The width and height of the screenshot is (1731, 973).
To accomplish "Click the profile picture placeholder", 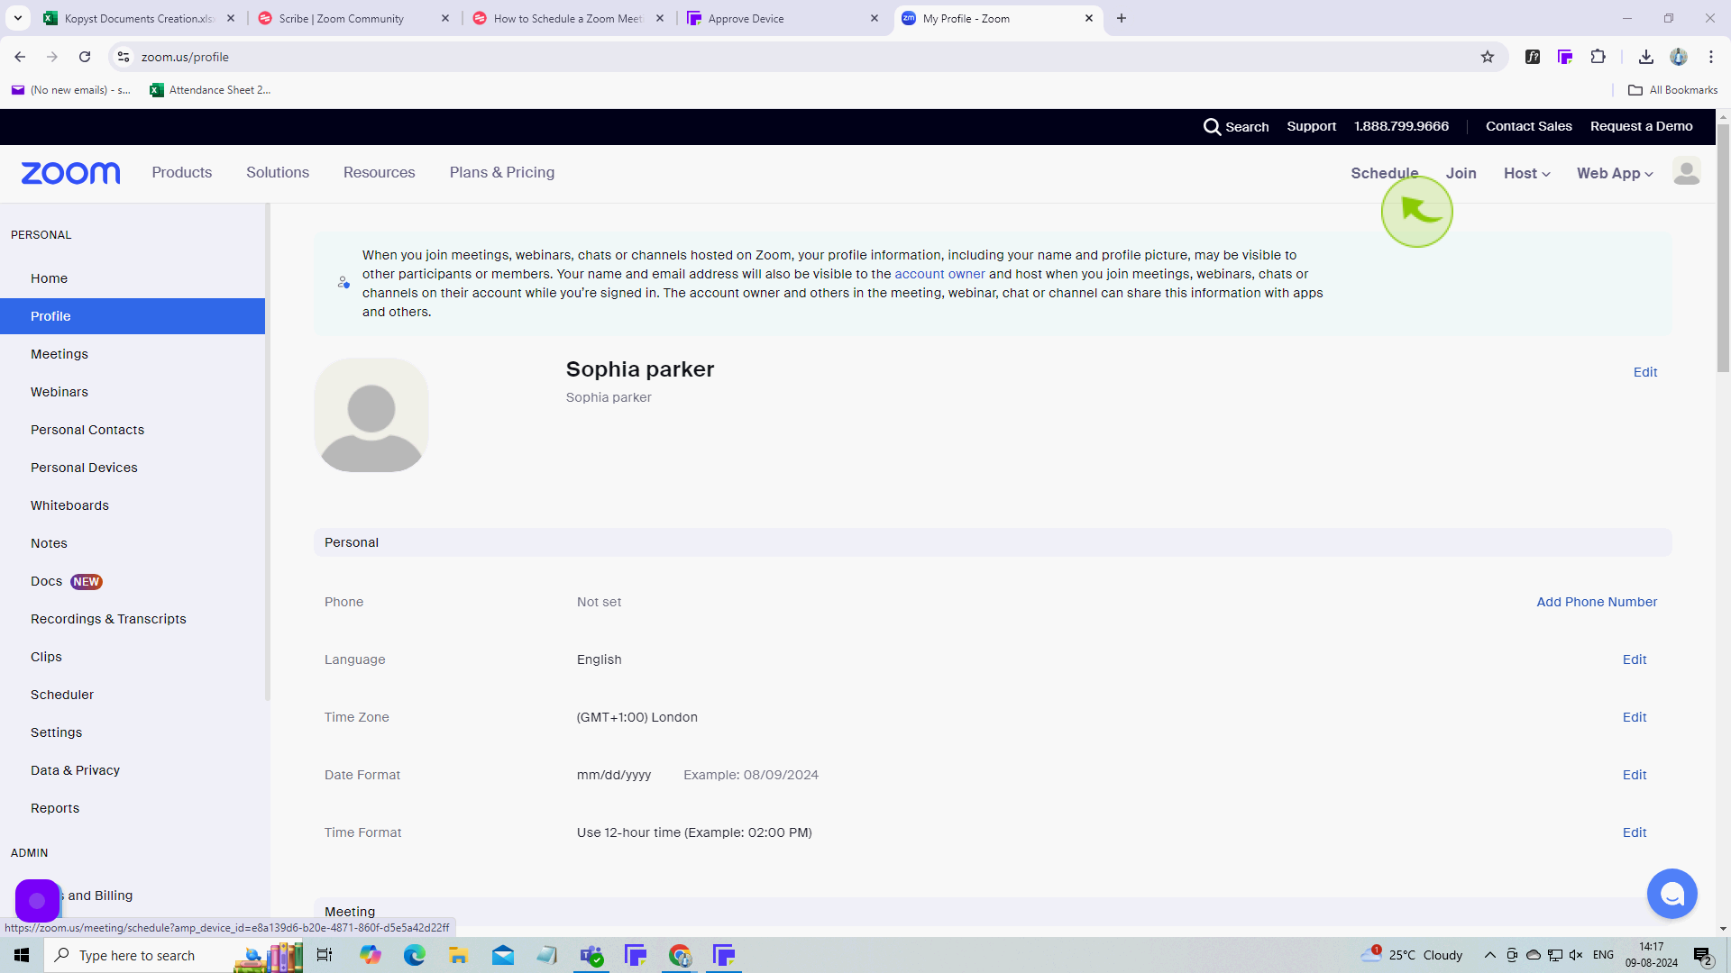I will (371, 415).
